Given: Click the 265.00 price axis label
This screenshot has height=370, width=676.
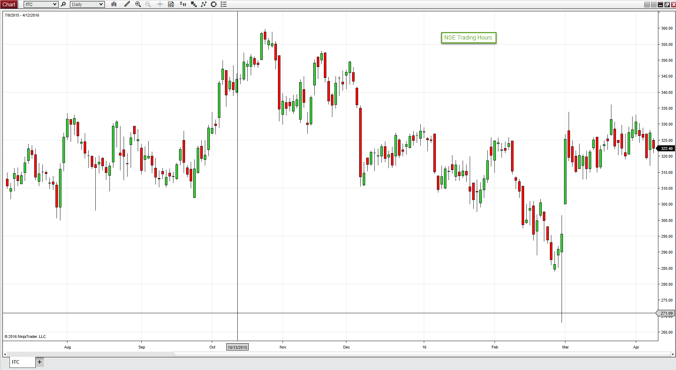Looking at the screenshot, I should pyautogui.click(x=667, y=332).
